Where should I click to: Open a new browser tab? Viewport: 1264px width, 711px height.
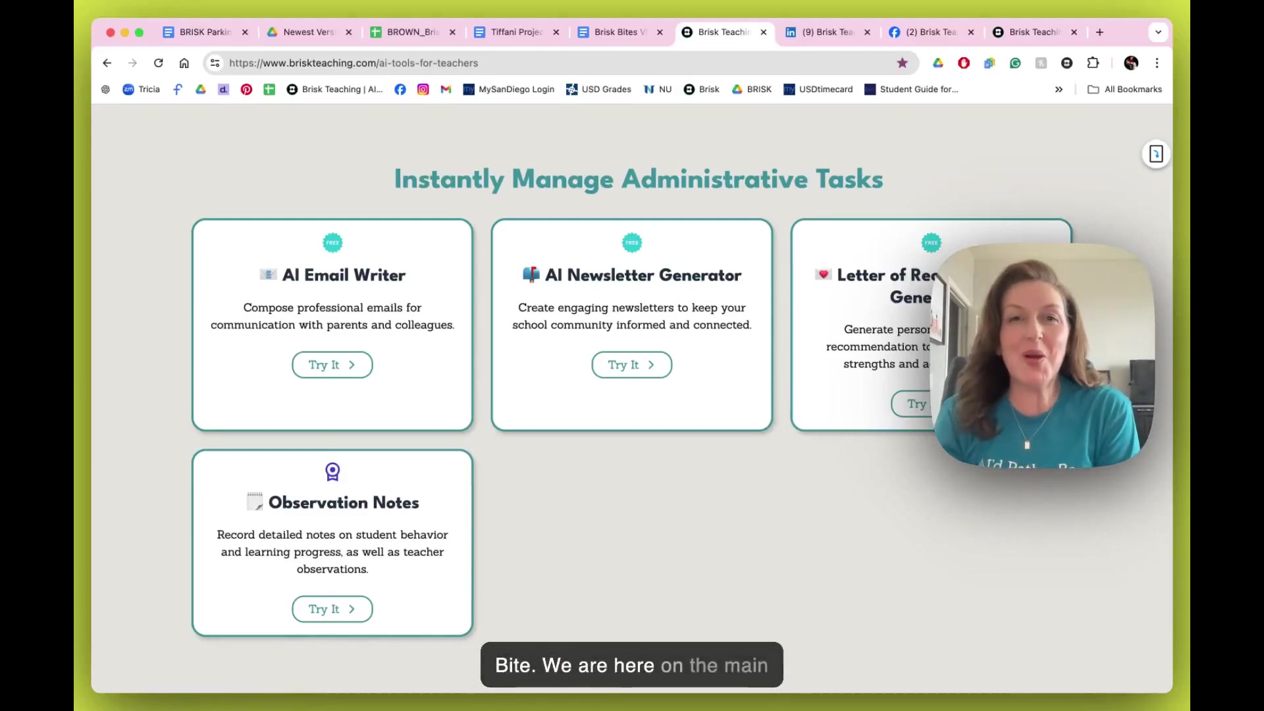pyautogui.click(x=1099, y=32)
